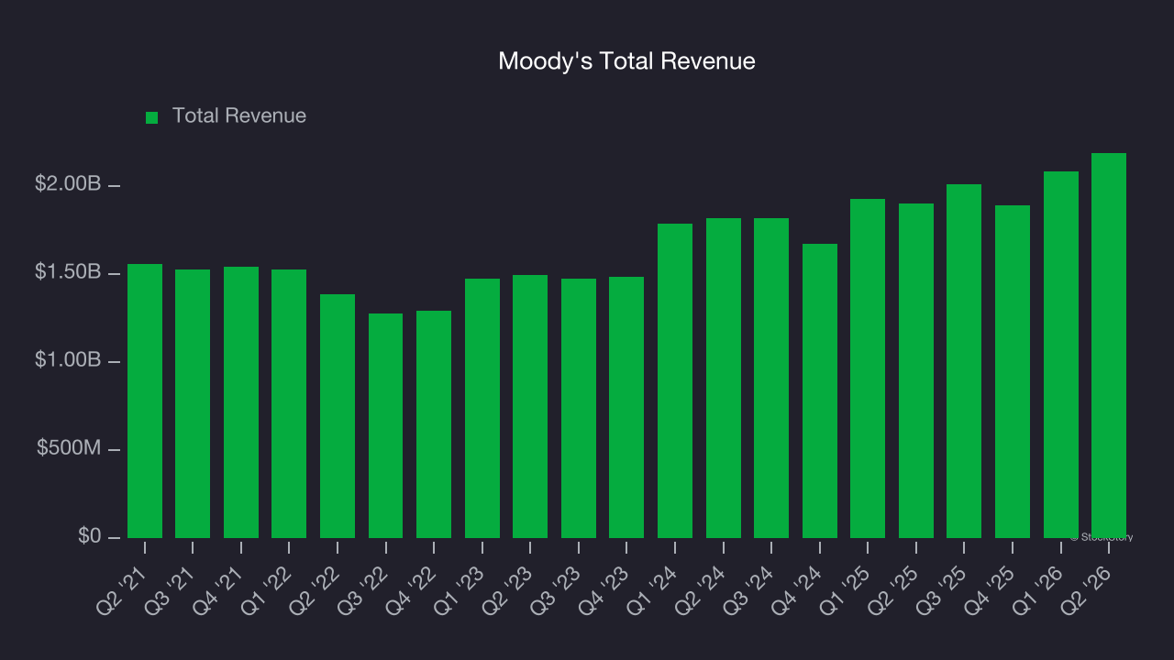
Task: Select the Q3 '21 revenue bar
Action: pyautogui.click(x=193, y=403)
